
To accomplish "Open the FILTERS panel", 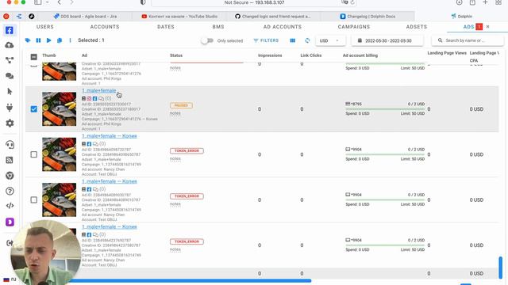I will tap(266, 40).
